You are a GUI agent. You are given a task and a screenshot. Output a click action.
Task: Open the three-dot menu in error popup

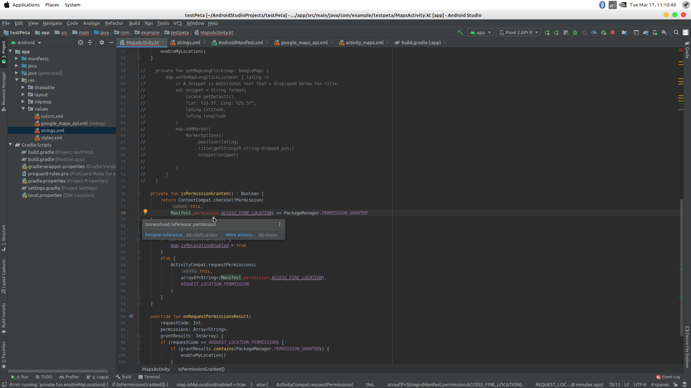click(280, 224)
